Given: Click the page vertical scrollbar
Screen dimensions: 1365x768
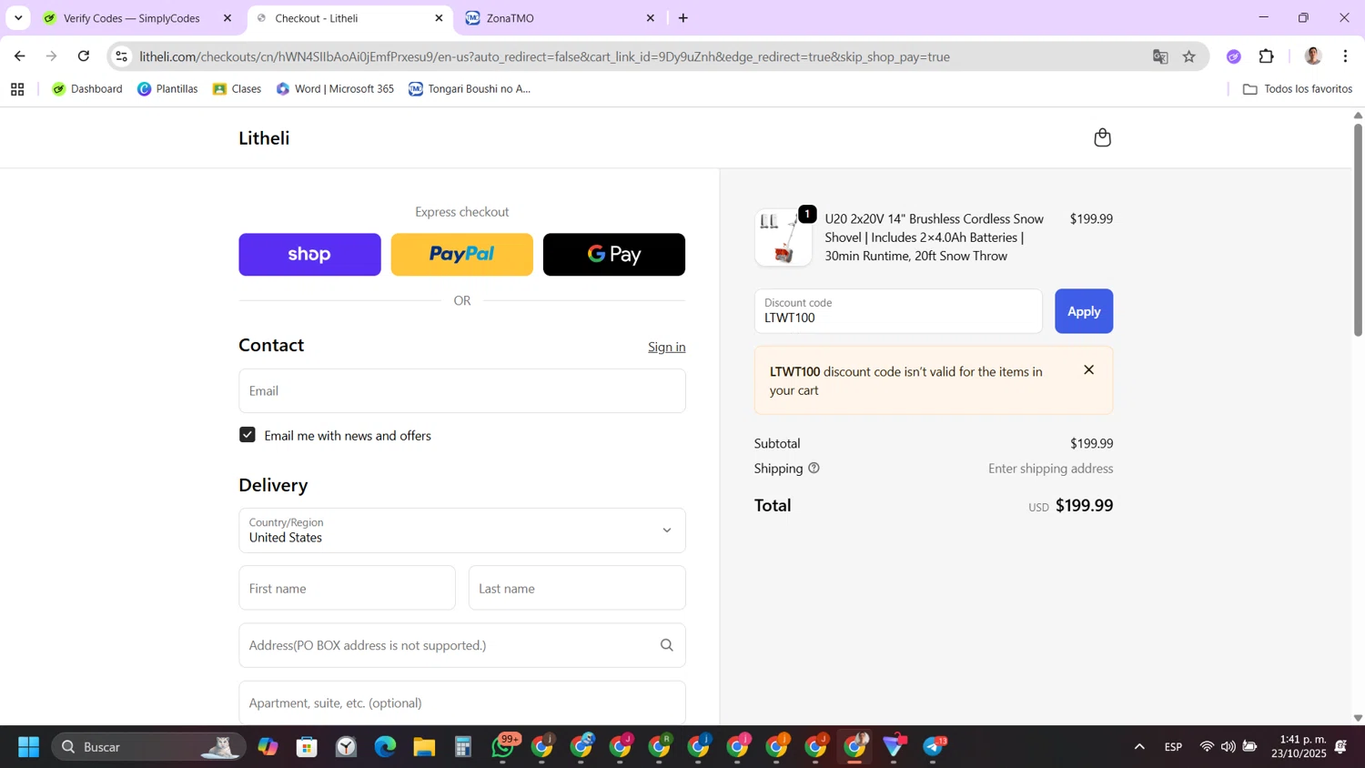Looking at the screenshot, I should click(x=1358, y=229).
